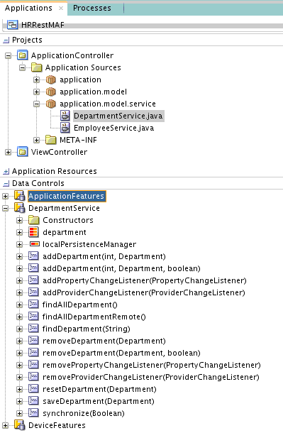Switch to the Applications tab

pos(28,8)
